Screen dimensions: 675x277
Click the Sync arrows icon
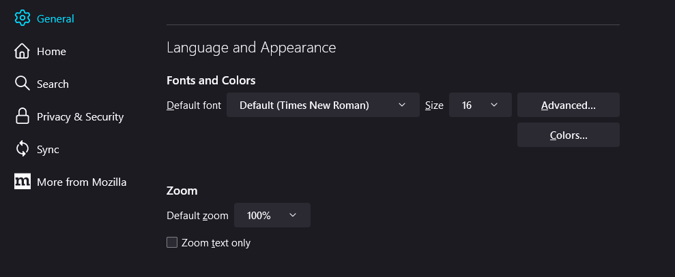[23, 149]
